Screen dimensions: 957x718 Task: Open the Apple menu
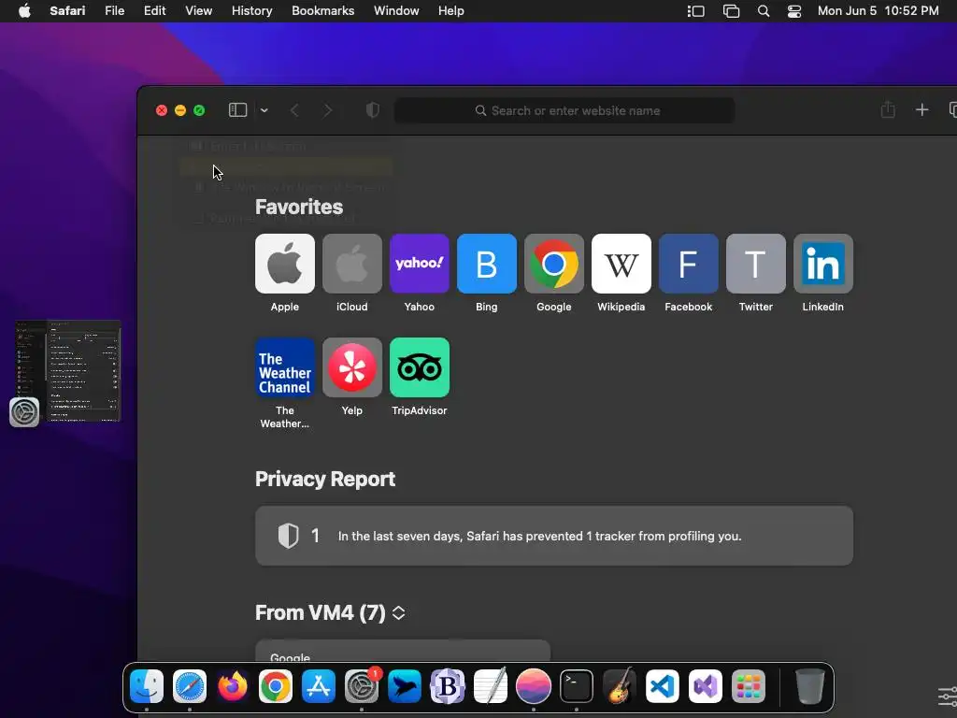(x=24, y=11)
